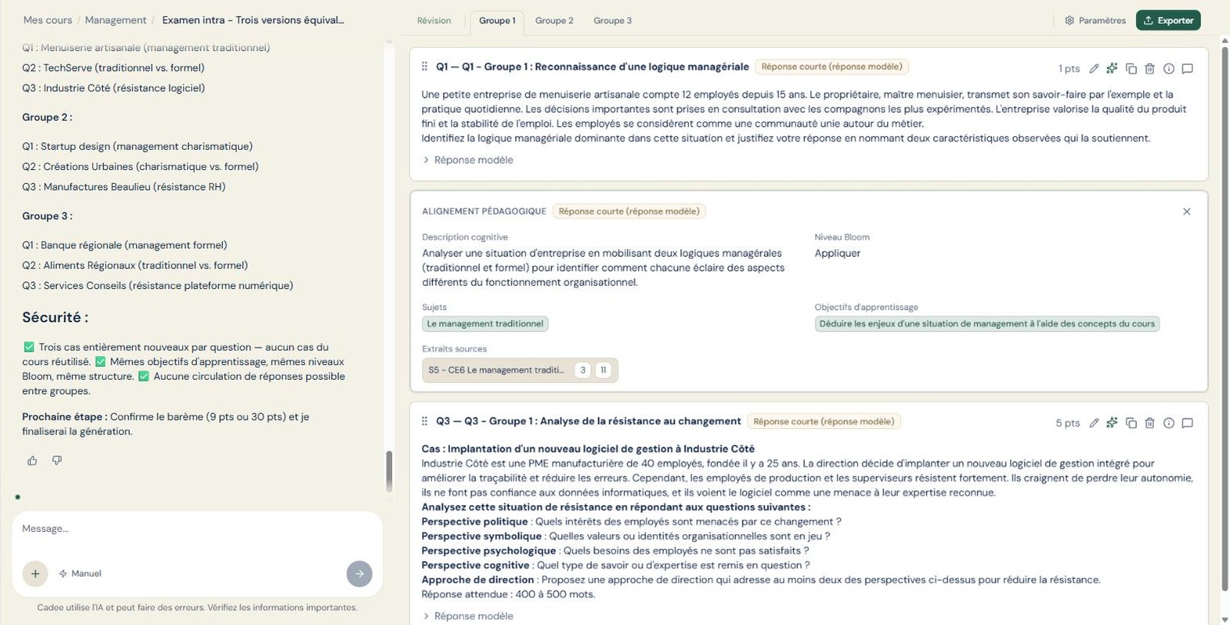
Task: Click chat line Q3 : Services Conseils
Action: [x=158, y=285]
